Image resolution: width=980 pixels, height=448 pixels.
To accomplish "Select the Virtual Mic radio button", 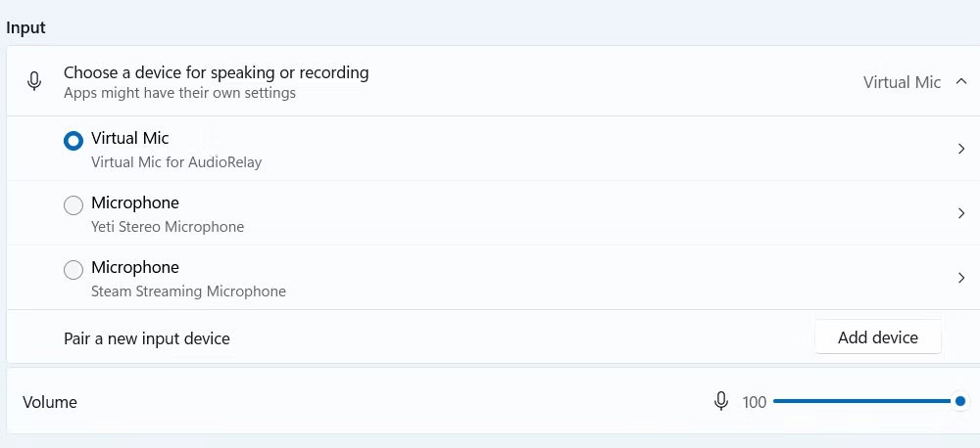I will pyautogui.click(x=73, y=141).
